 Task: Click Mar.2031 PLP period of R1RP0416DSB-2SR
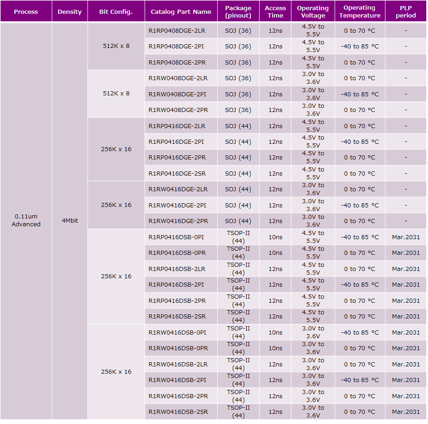406,317
